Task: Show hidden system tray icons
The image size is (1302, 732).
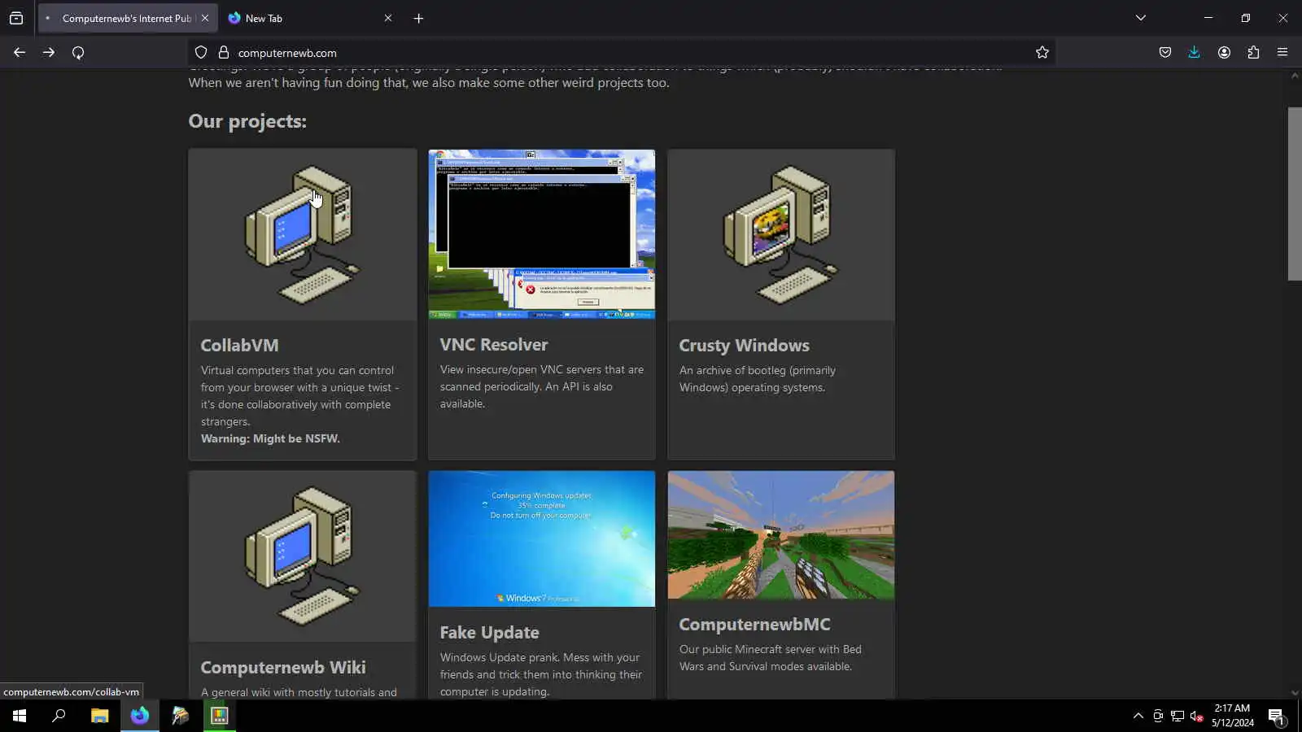Action: (1138, 716)
